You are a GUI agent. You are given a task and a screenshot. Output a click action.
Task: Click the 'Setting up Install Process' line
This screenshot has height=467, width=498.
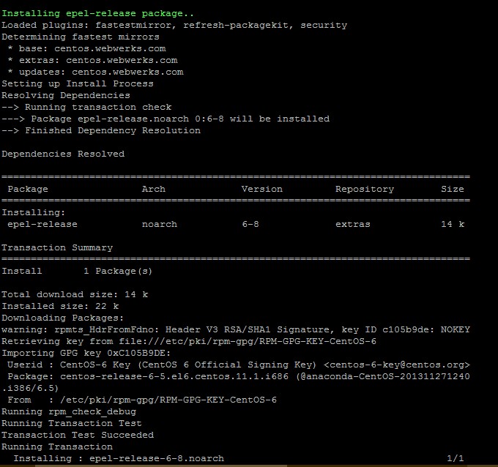(78, 84)
